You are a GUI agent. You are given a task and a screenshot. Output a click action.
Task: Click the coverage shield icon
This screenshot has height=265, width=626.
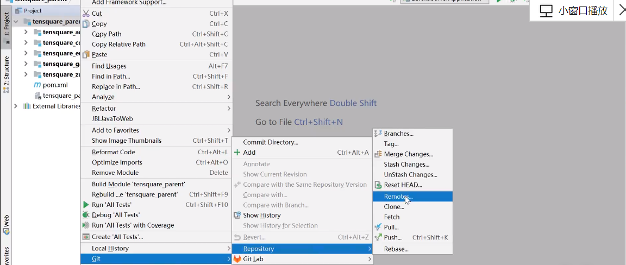pyautogui.click(x=86, y=225)
